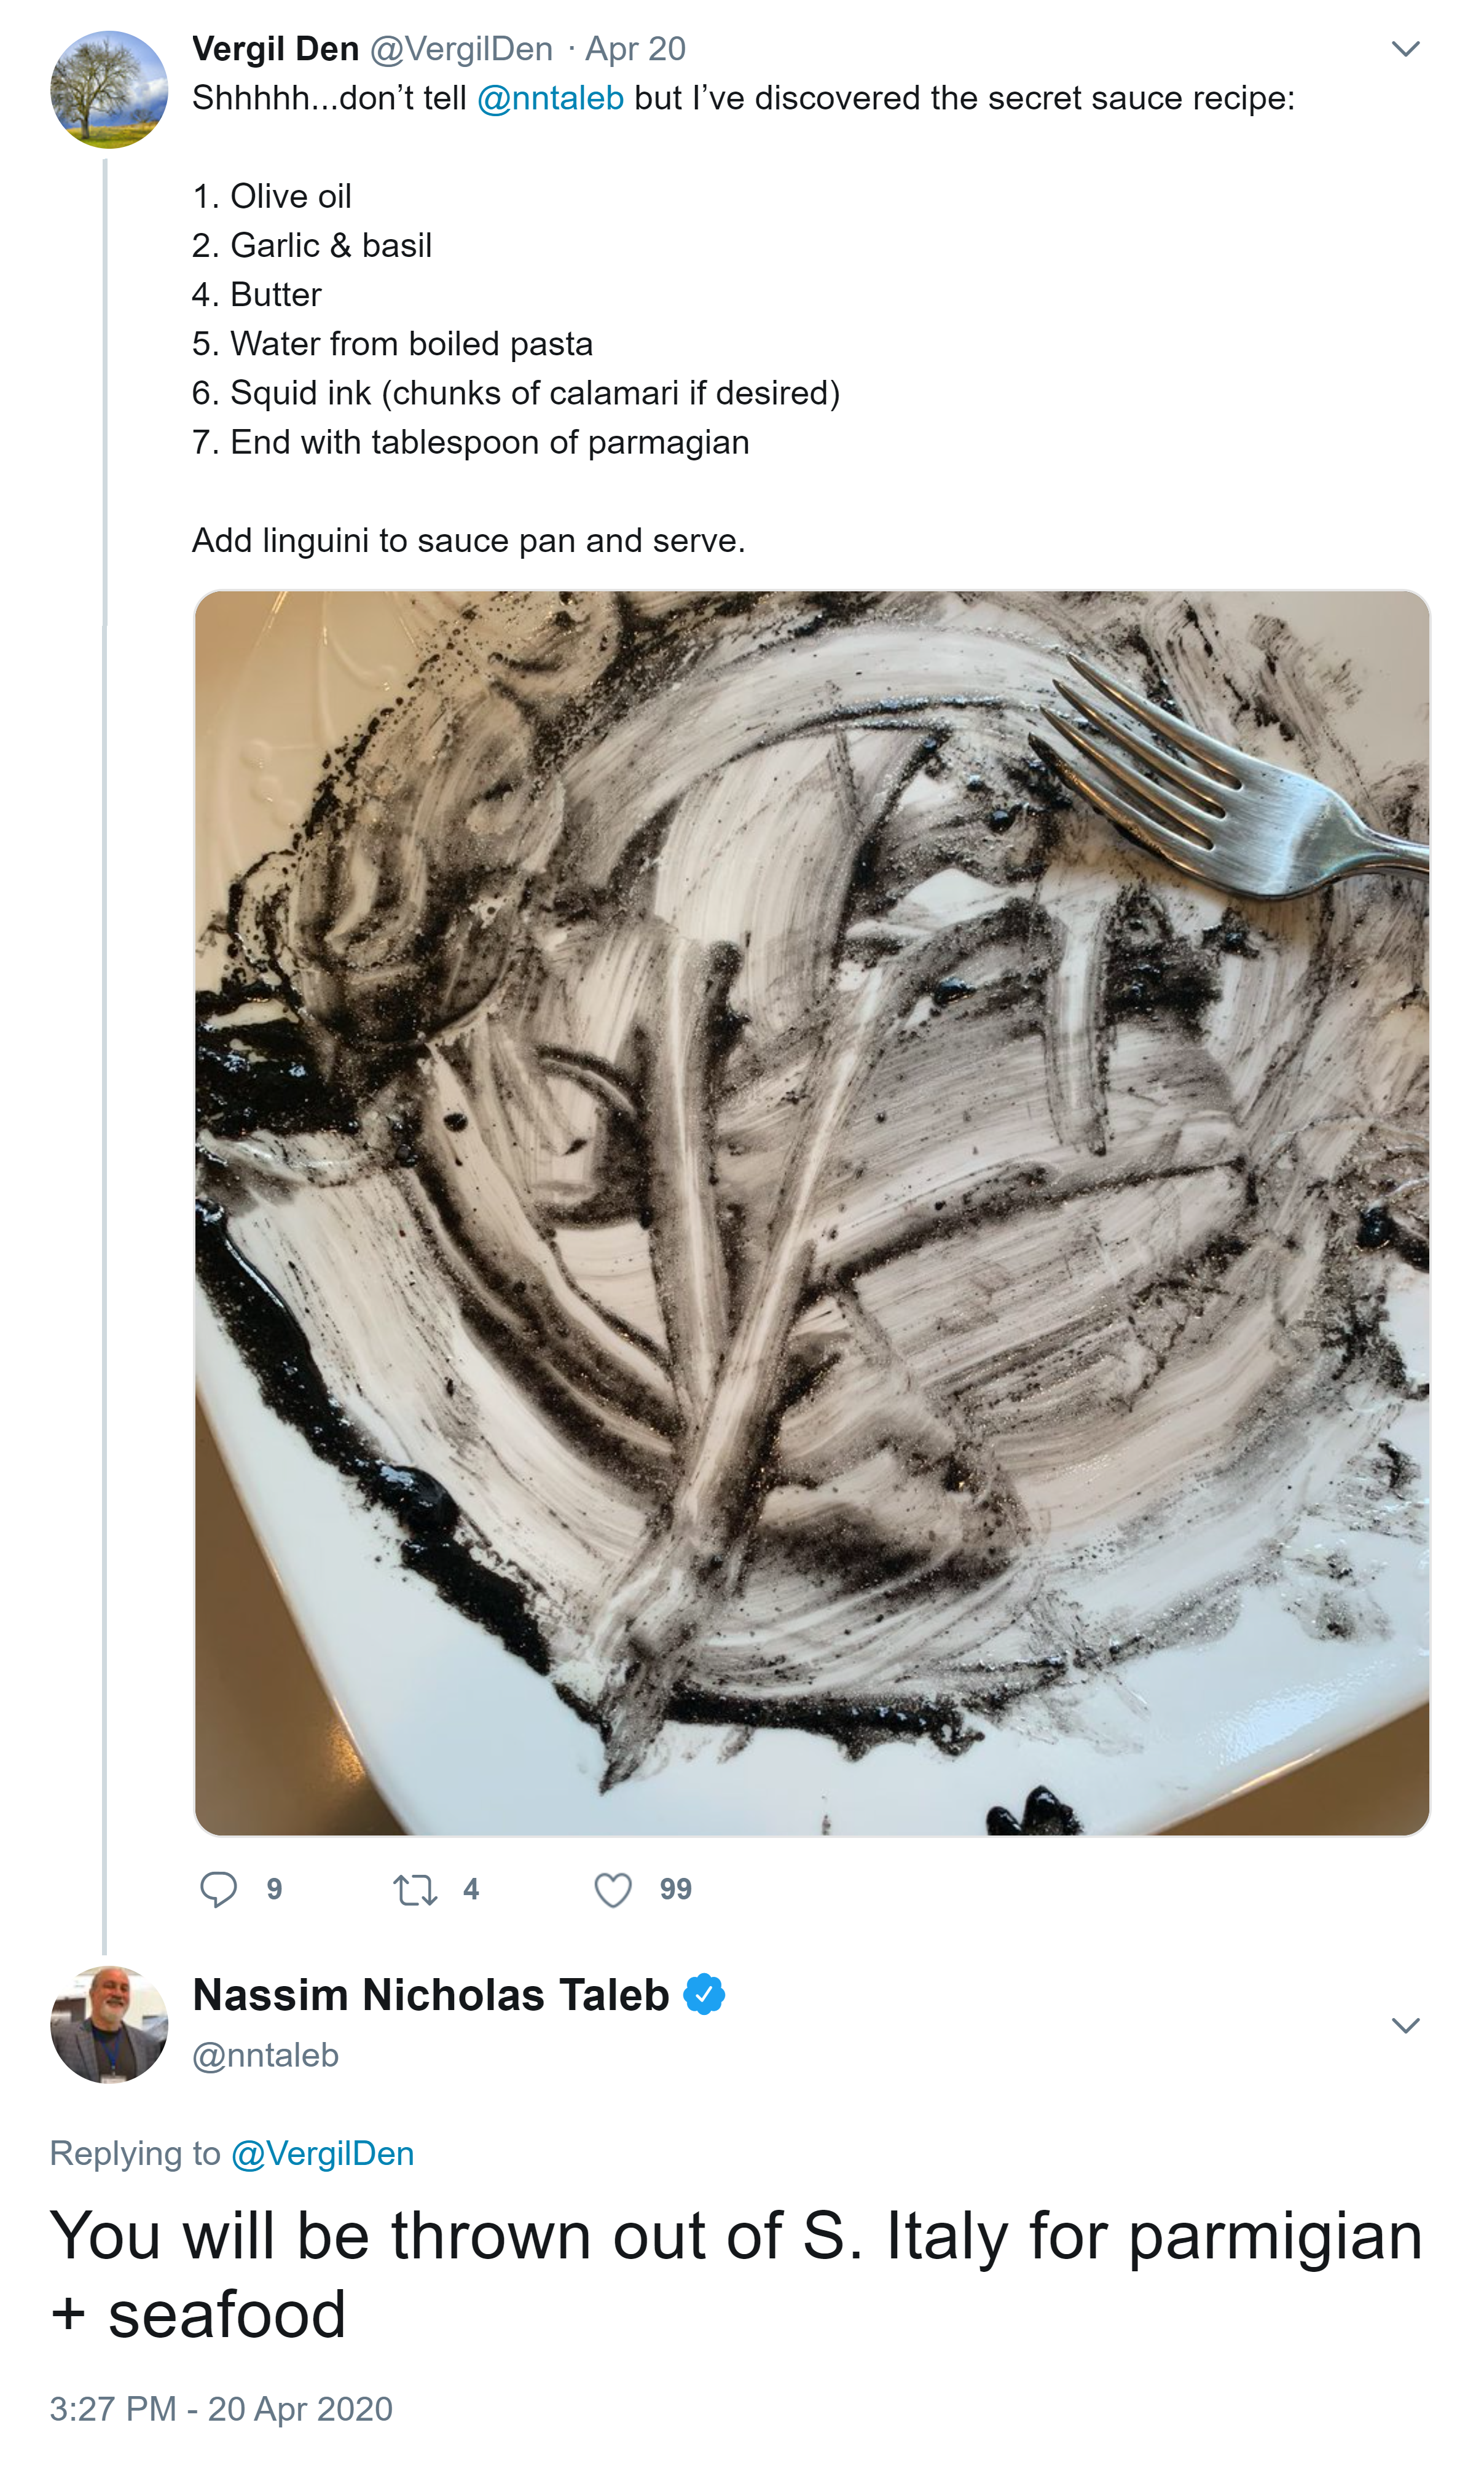Click the @VergilDen handle beside name

click(461, 49)
